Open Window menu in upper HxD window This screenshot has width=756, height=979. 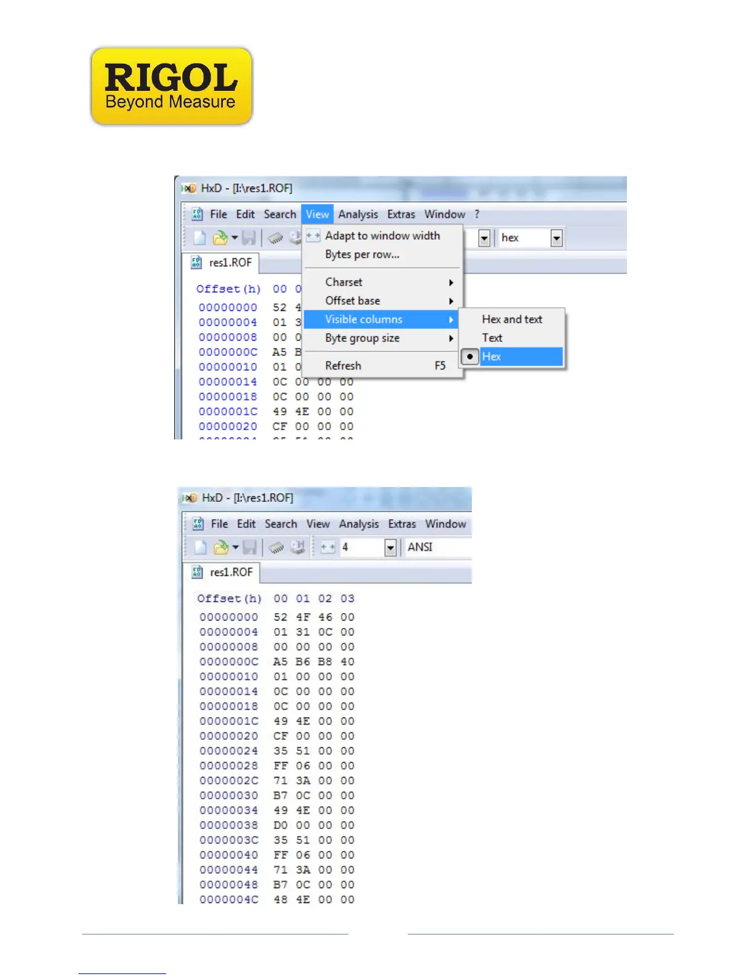(x=445, y=214)
